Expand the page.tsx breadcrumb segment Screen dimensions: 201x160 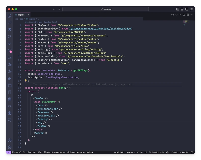pyautogui.click(x=31, y=19)
